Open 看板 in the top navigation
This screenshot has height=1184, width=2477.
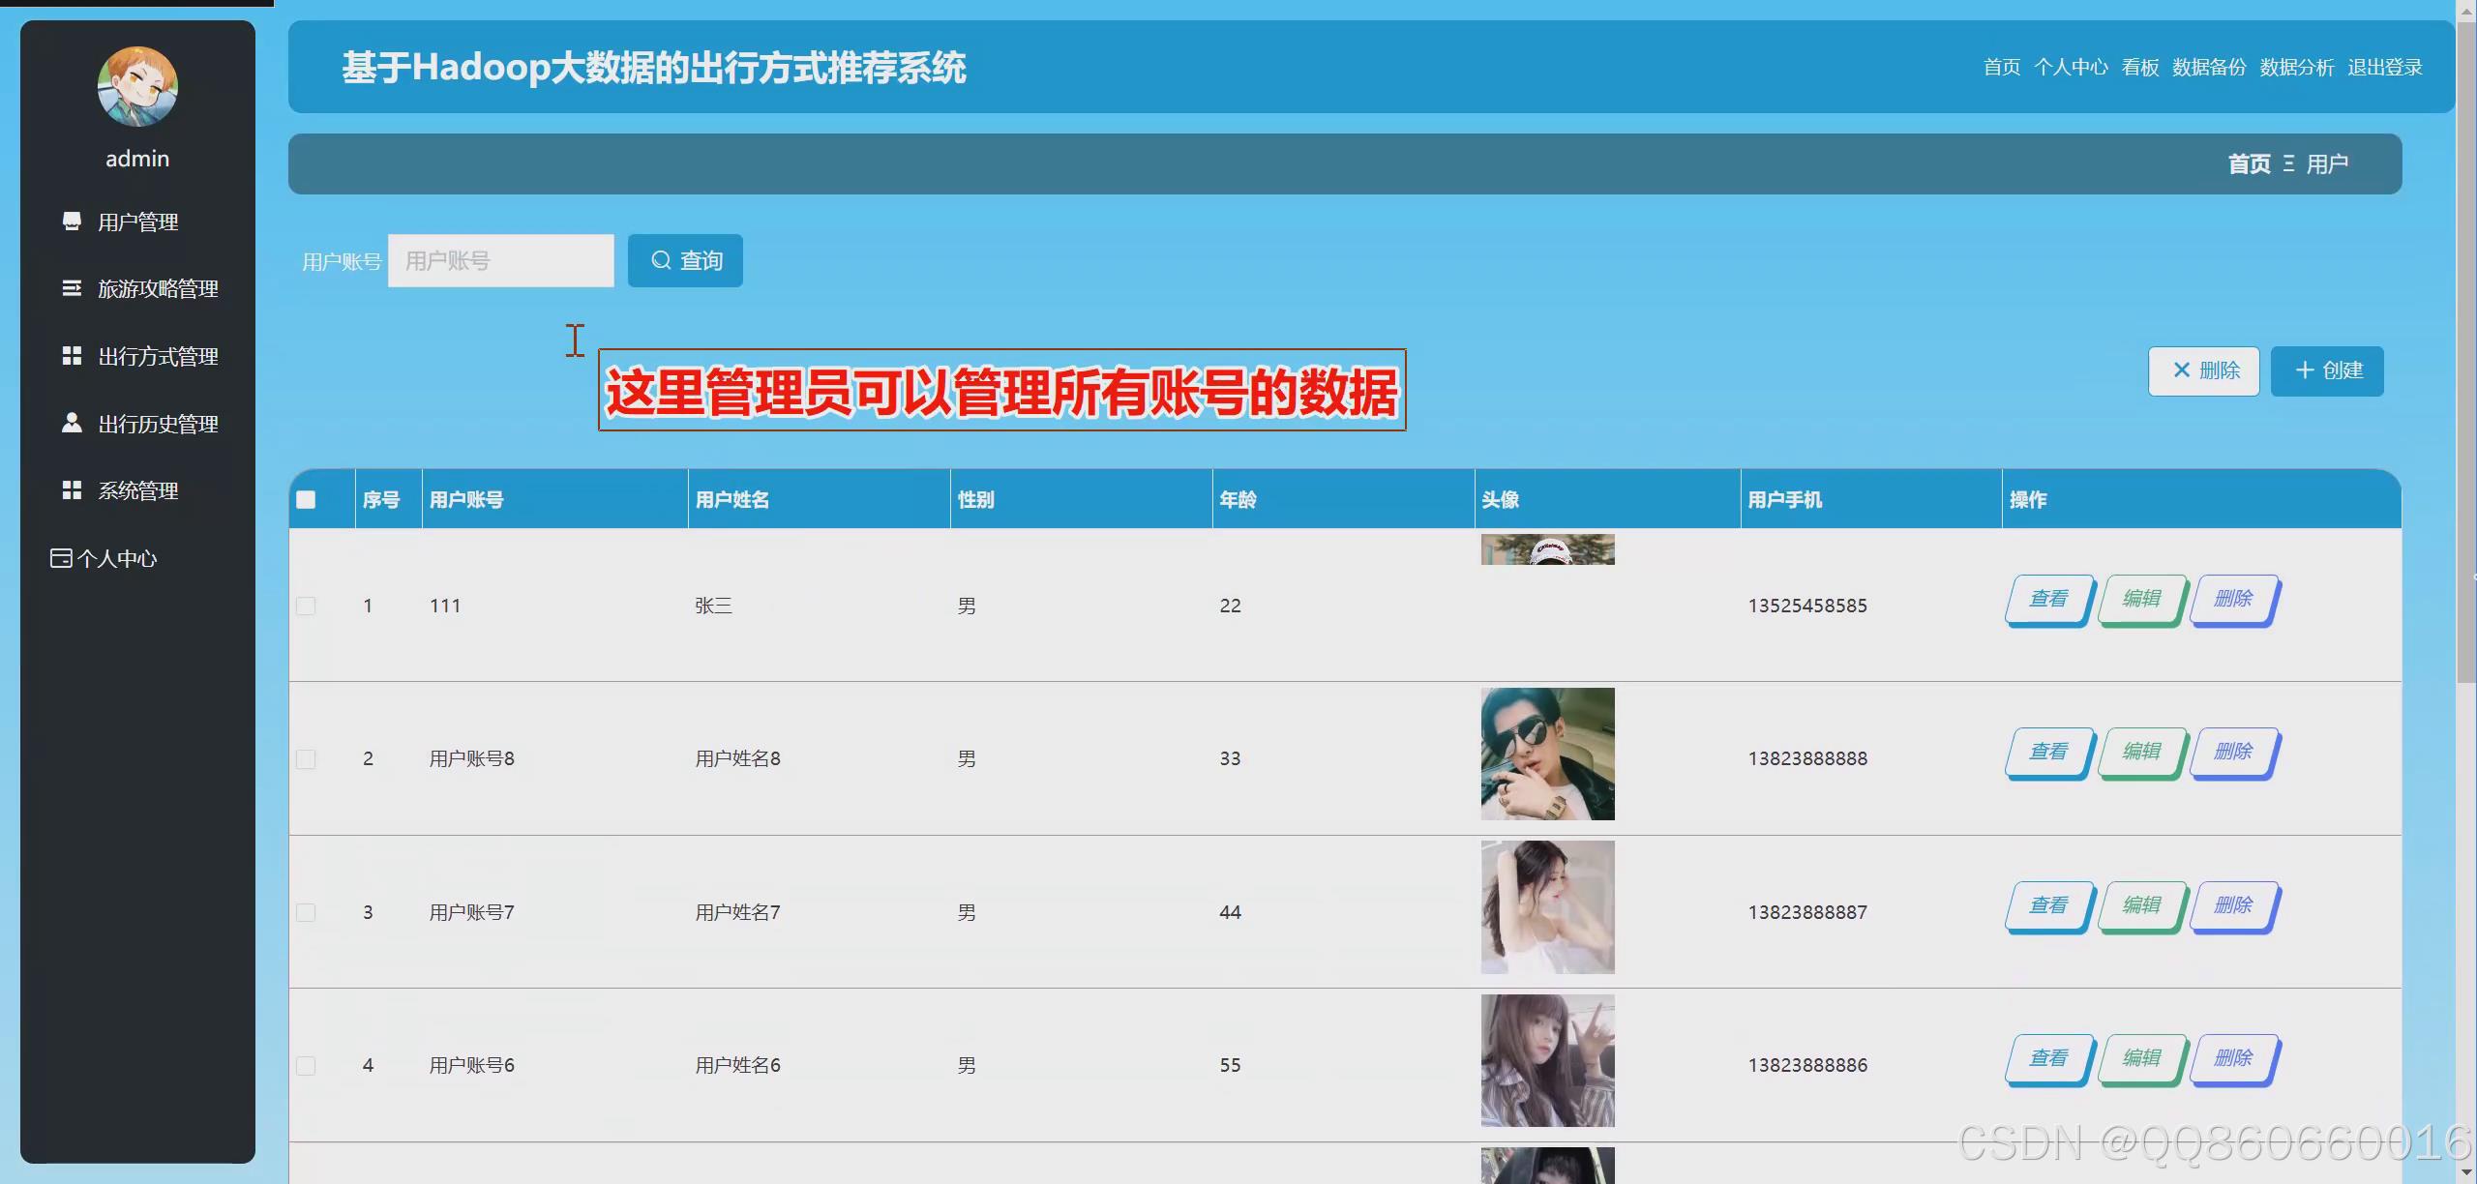click(2140, 67)
